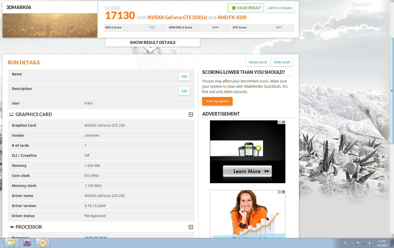
Task: Click the Graphics Card monitor icon
Action: [x=11, y=115]
